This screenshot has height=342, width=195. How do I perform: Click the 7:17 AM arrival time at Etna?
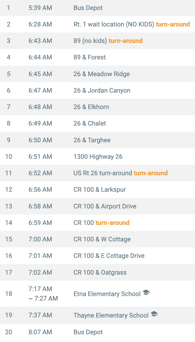tap(40, 289)
